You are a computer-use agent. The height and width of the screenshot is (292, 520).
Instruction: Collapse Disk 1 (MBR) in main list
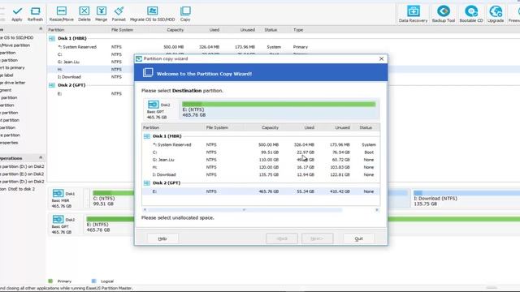click(x=52, y=38)
